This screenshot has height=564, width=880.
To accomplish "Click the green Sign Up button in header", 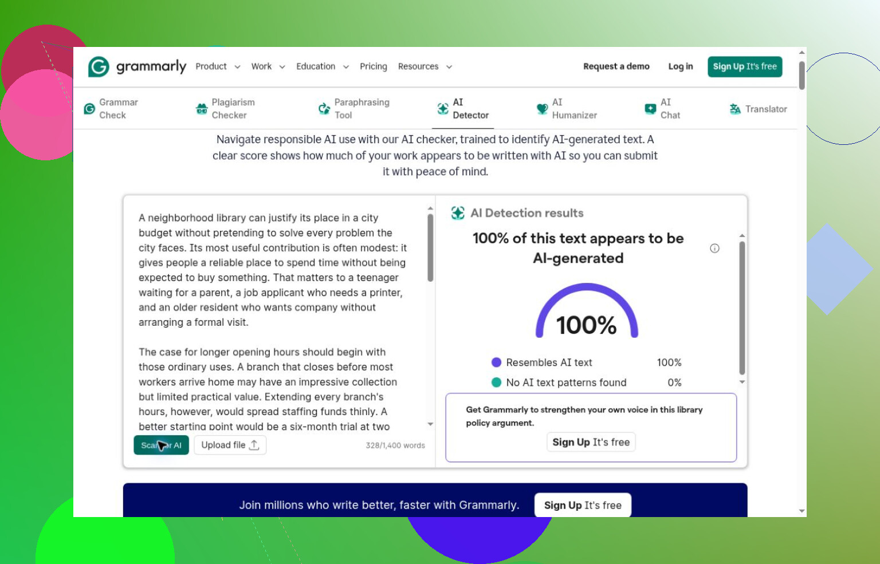I will click(x=745, y=66).
